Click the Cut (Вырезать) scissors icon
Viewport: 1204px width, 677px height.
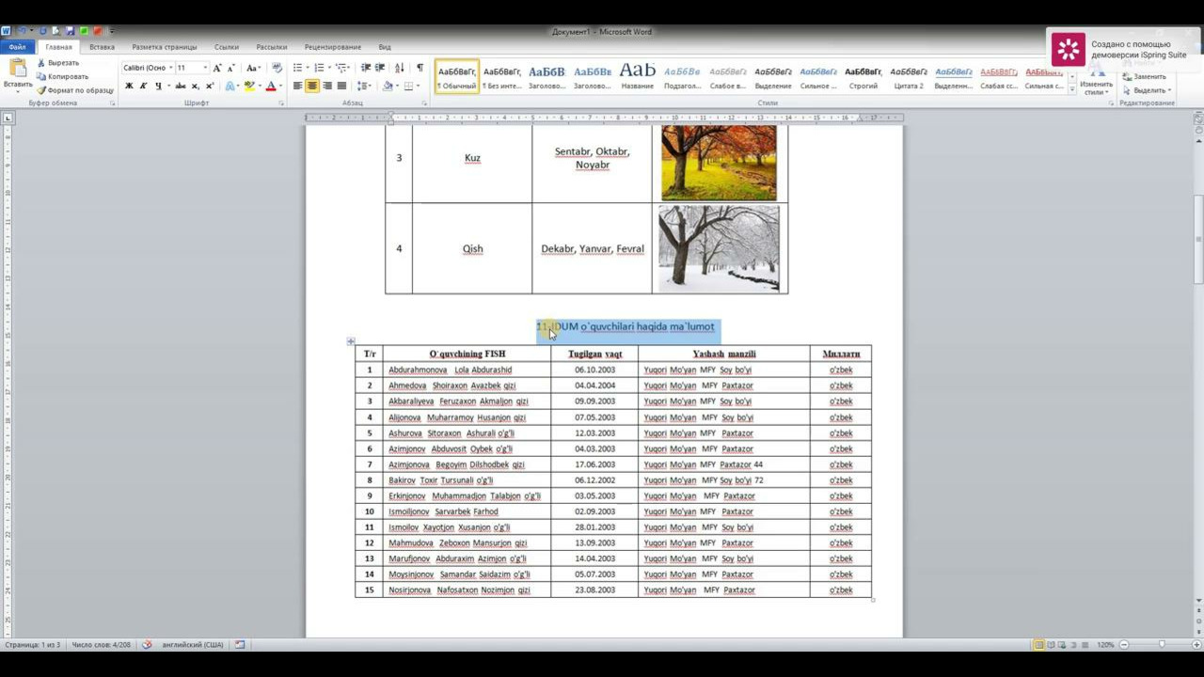point(41,63)
